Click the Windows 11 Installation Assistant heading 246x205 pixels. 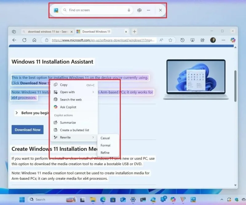(x=52, y=62)
